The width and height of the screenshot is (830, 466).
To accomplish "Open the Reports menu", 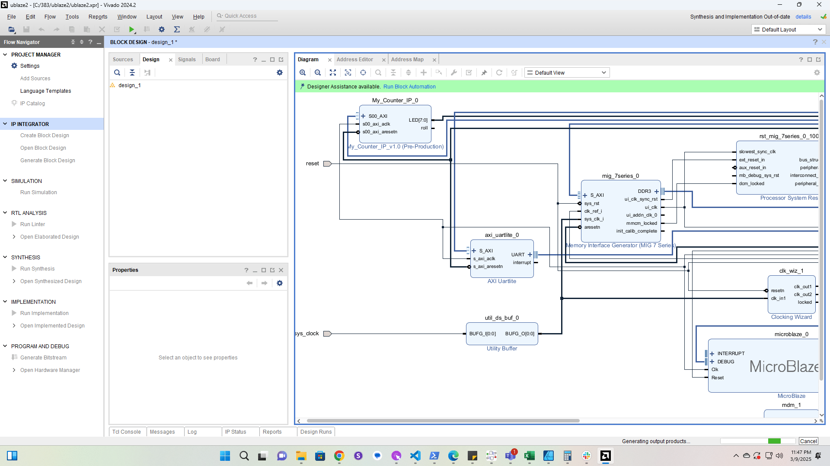I will tap(98, 16).
